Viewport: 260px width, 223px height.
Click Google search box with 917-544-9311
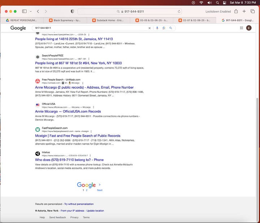pos(90,28)
